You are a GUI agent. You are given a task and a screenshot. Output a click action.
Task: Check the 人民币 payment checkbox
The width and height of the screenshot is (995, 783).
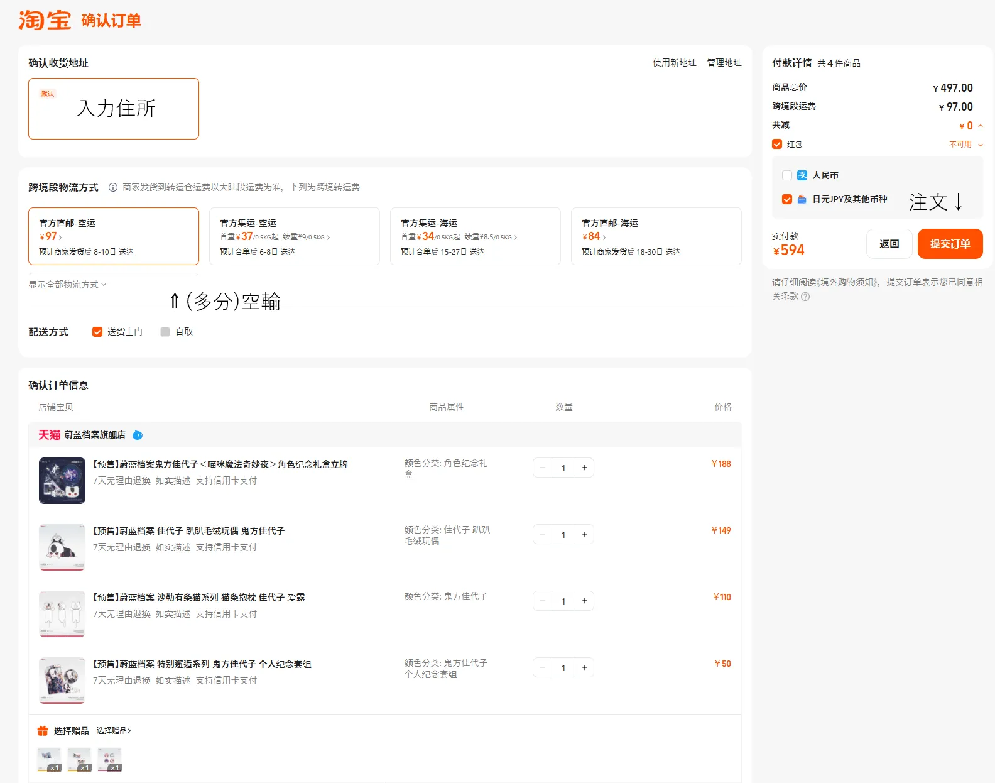click(x=787, y=175)
